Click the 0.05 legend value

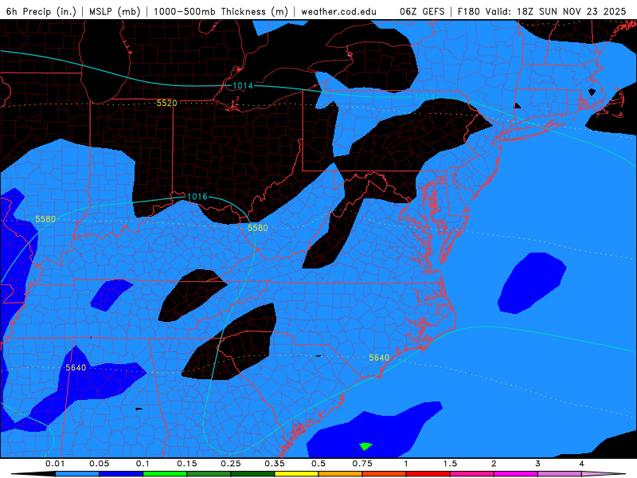(99, 464)
